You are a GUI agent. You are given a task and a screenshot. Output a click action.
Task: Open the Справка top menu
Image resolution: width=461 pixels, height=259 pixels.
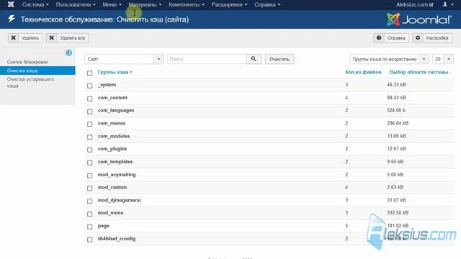267,4
